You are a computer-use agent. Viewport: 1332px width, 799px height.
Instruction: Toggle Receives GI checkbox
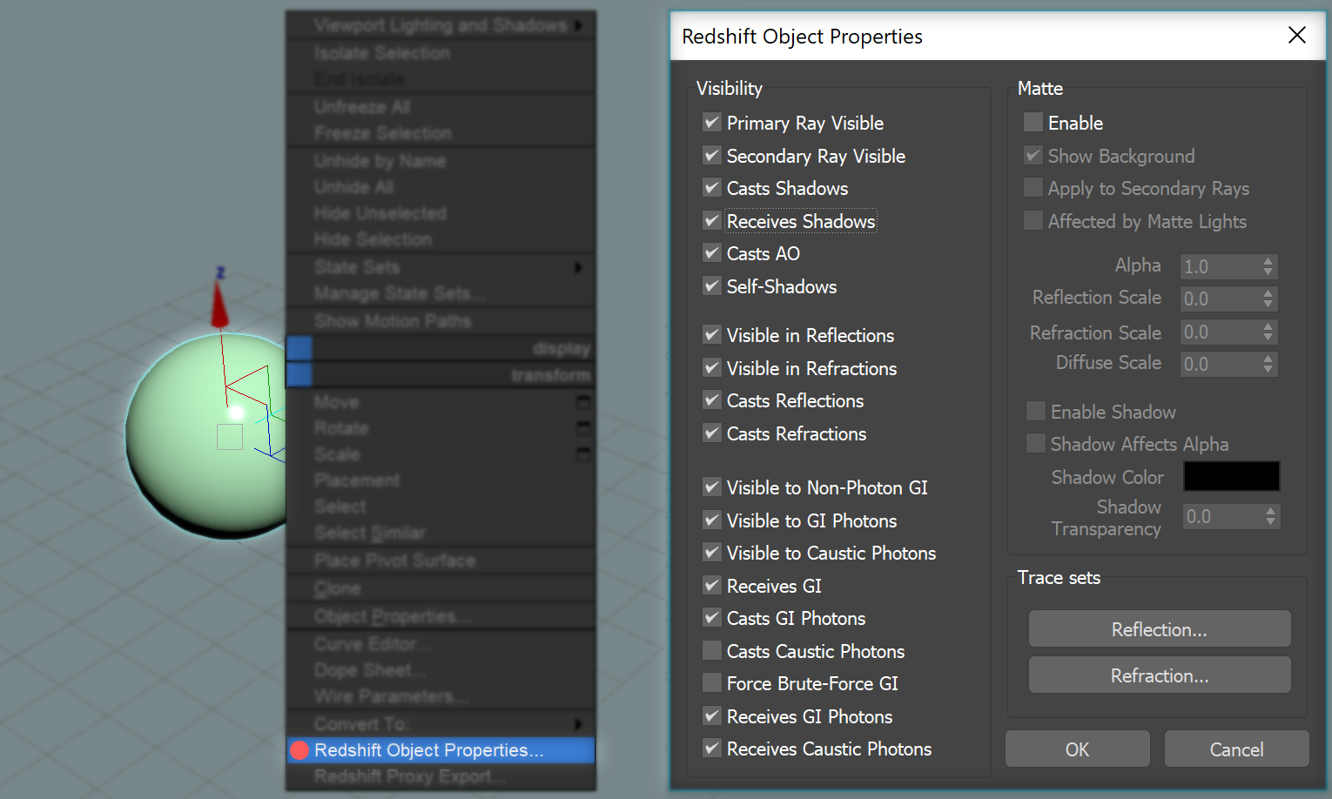click(x=712, y=586)
